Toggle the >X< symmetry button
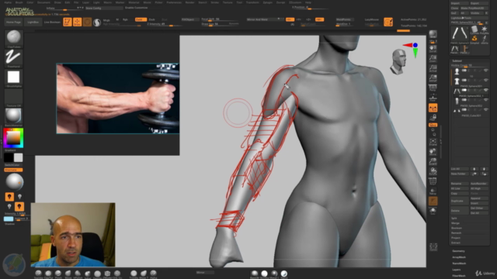 pyautogui.click(x=290, y=19)
